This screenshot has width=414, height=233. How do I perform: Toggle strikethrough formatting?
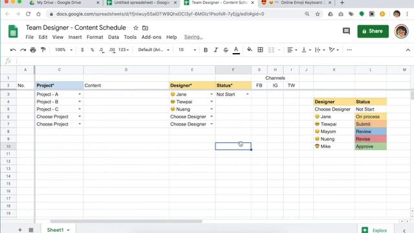226,50
